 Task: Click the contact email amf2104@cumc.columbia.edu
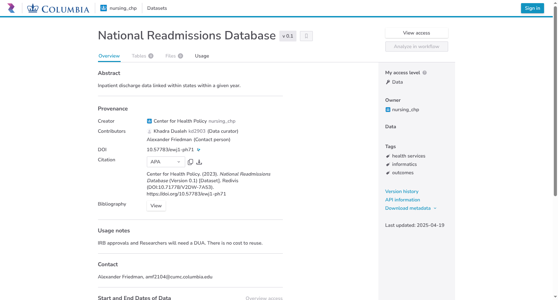(179, 277)
